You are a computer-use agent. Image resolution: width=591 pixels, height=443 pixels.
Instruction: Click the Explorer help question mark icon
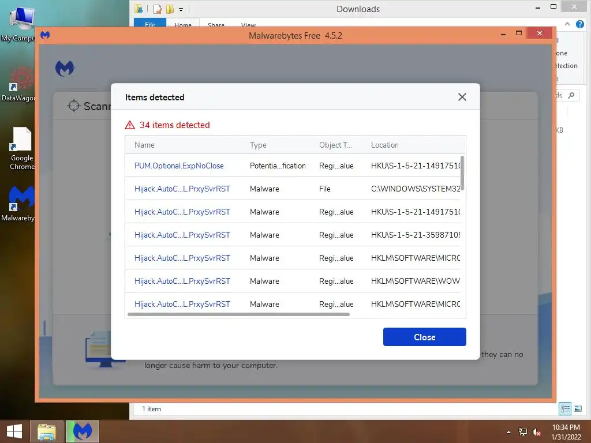coord(579,24)
